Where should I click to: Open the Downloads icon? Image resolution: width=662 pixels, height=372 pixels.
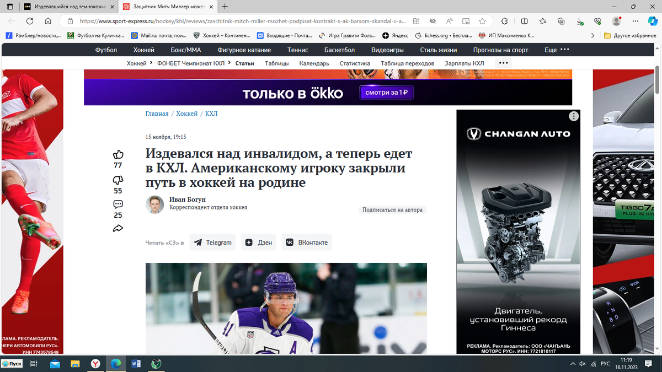coord(580,21)
